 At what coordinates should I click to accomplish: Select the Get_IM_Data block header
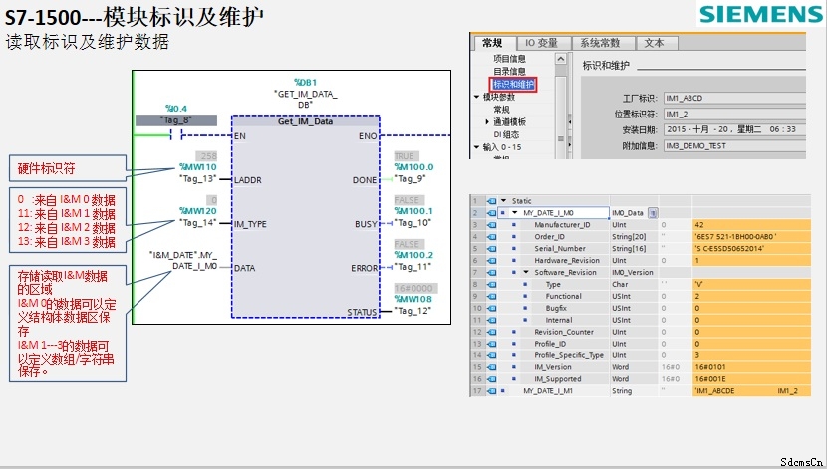tap(305, 121)
